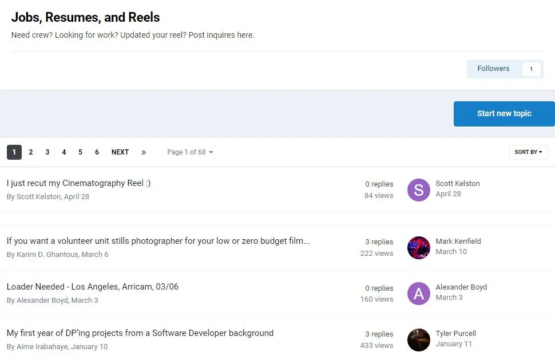Jump to last page with double-arrow icon

pyautogui.click(x=144, y=152)
